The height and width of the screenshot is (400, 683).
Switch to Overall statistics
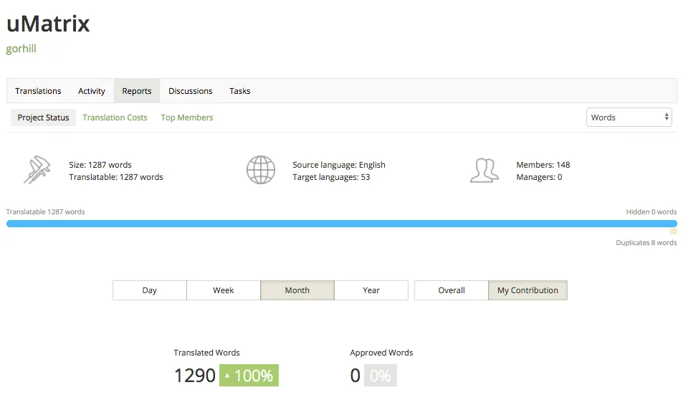[452, 290]
